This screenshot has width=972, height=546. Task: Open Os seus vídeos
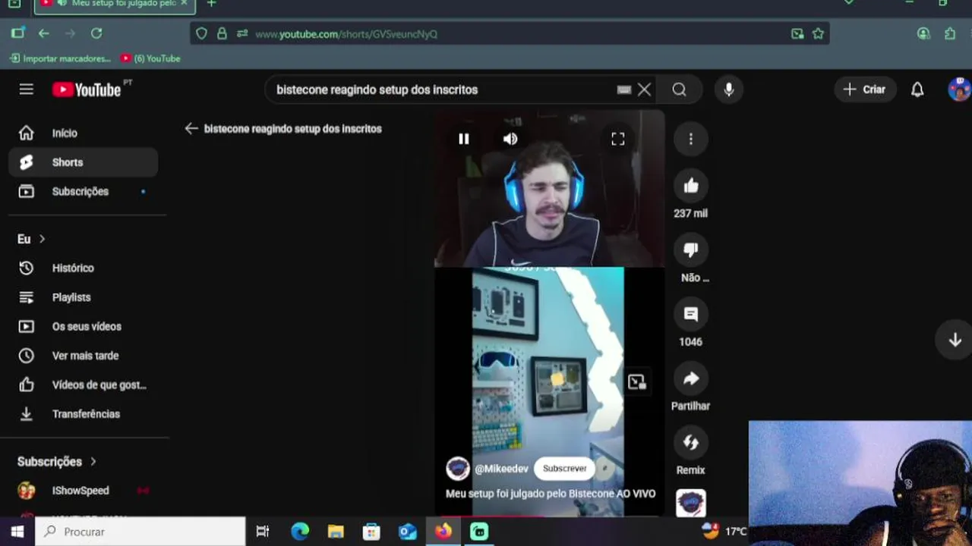(x=84, y=326)
